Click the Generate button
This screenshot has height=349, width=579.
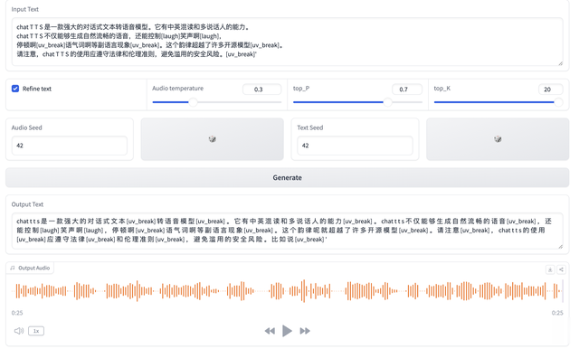[x=288, y=177]
